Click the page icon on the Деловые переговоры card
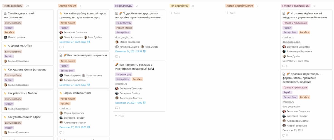334x140 pixels. click(284, 74)
